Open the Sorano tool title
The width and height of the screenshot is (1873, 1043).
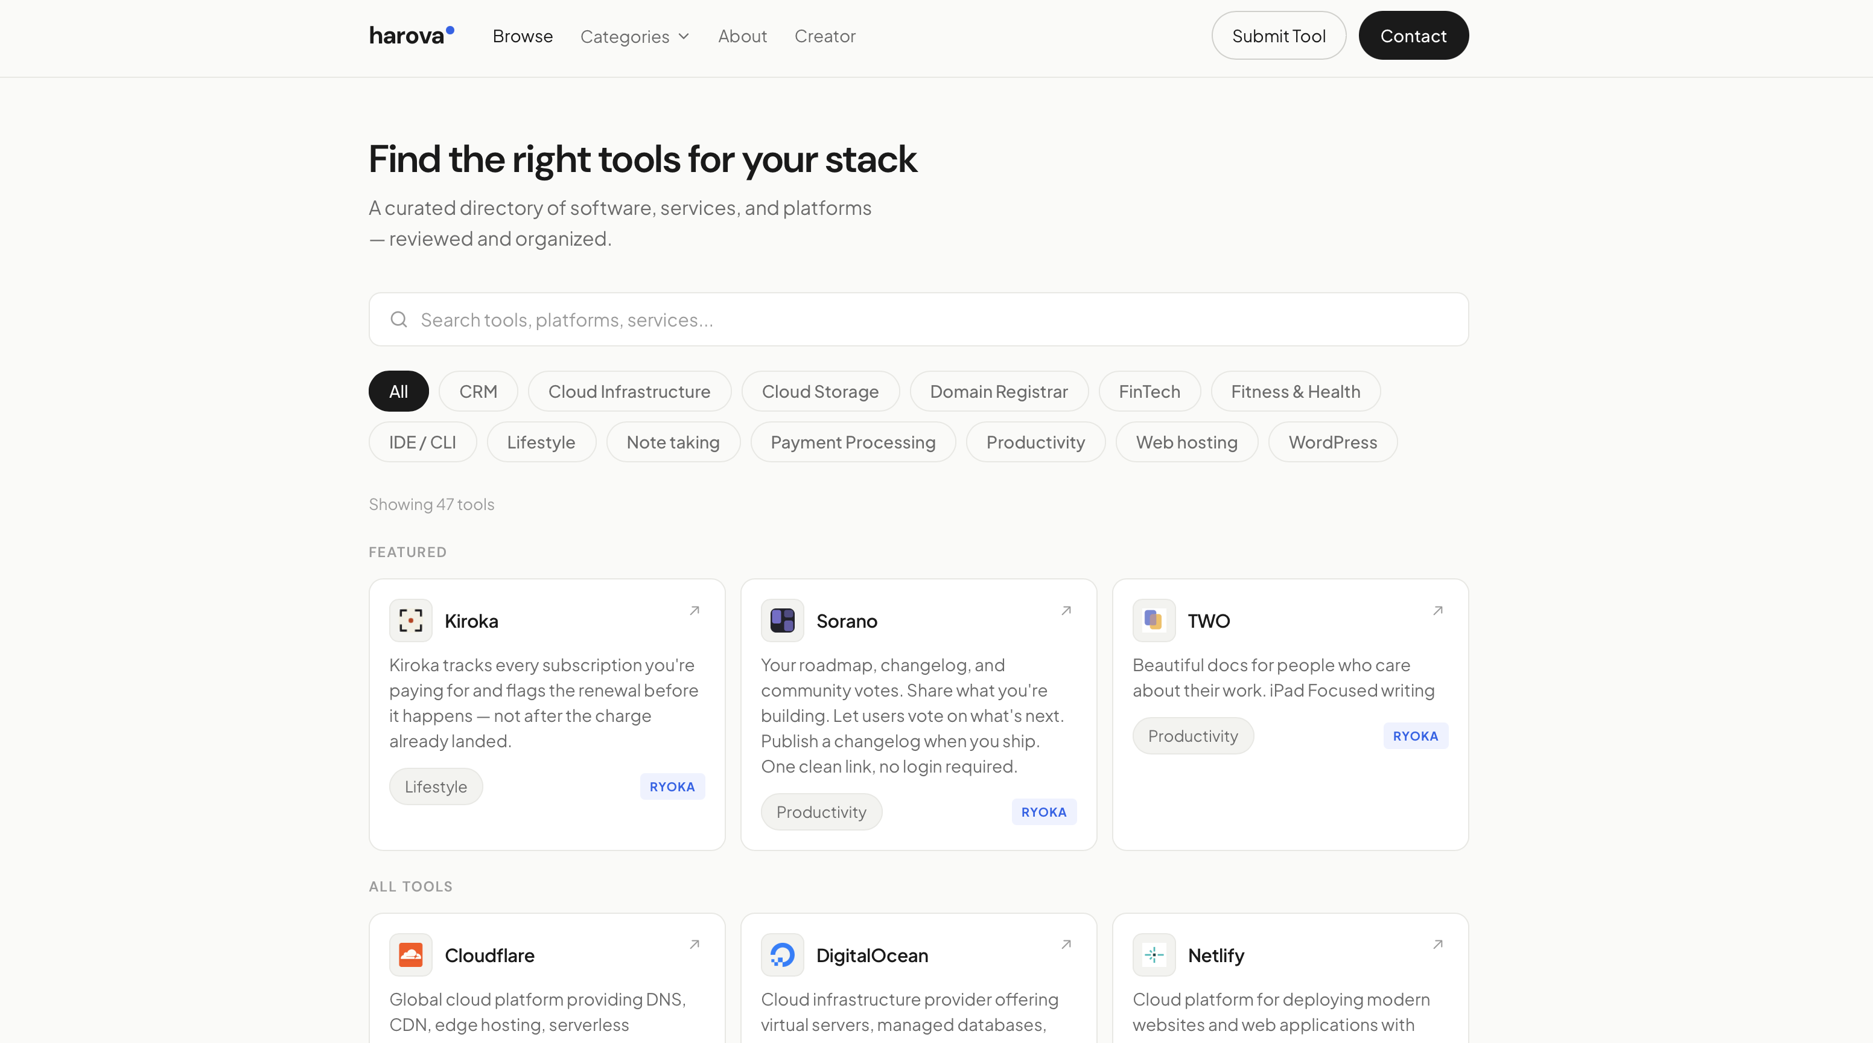point(847,621)
